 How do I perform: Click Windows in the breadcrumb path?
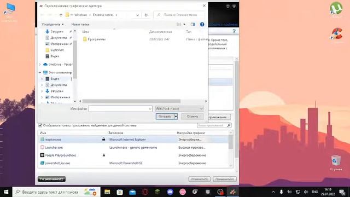[x=80, y=15]
